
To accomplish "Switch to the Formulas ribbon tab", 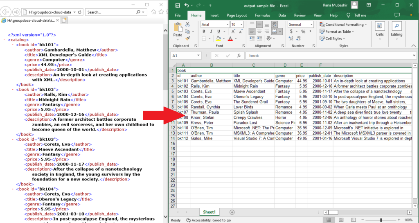I will tap(262, 16).
